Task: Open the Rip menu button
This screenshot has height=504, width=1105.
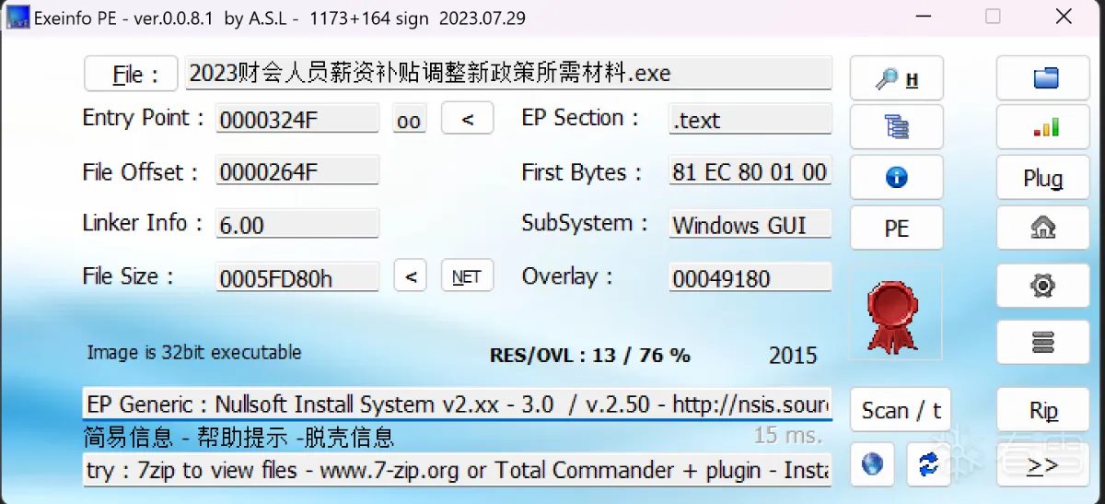Action: (x=1043, y=411)
